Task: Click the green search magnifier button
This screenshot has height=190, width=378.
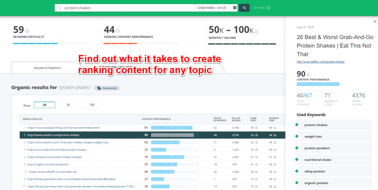Action: tap(244, 8)
